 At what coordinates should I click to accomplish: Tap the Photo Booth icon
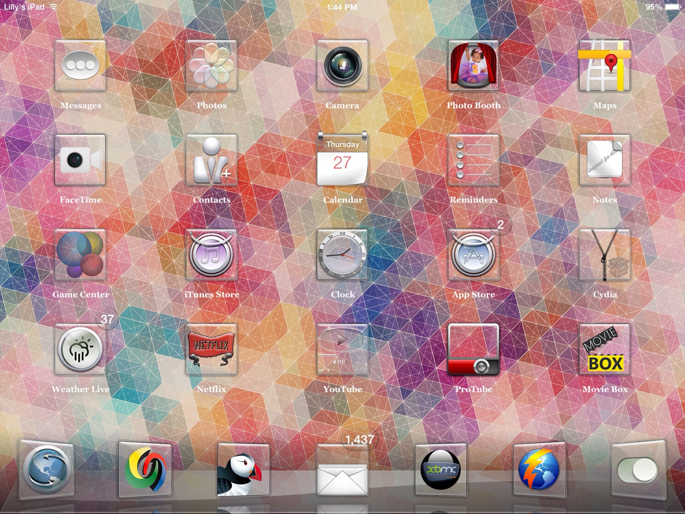473,66
